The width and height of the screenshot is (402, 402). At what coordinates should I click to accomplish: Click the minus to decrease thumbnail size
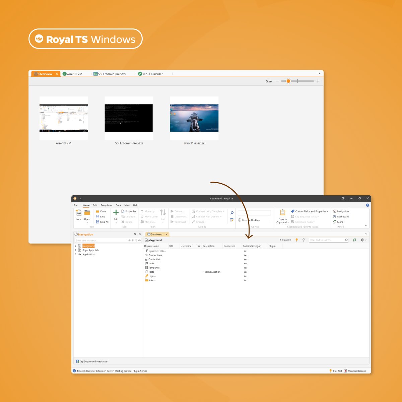coord(277,81)
